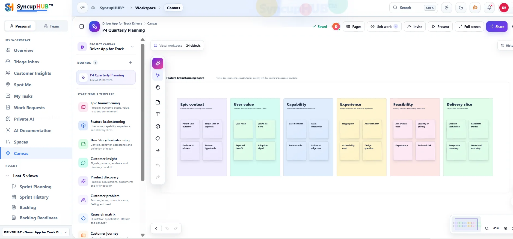Image resolution: width=513 pixels, height=239 pixels.
Task: Click Link work button
Action: click(x=384, y=26)
